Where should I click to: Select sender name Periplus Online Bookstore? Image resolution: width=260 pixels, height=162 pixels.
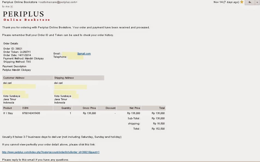point(20,2)
